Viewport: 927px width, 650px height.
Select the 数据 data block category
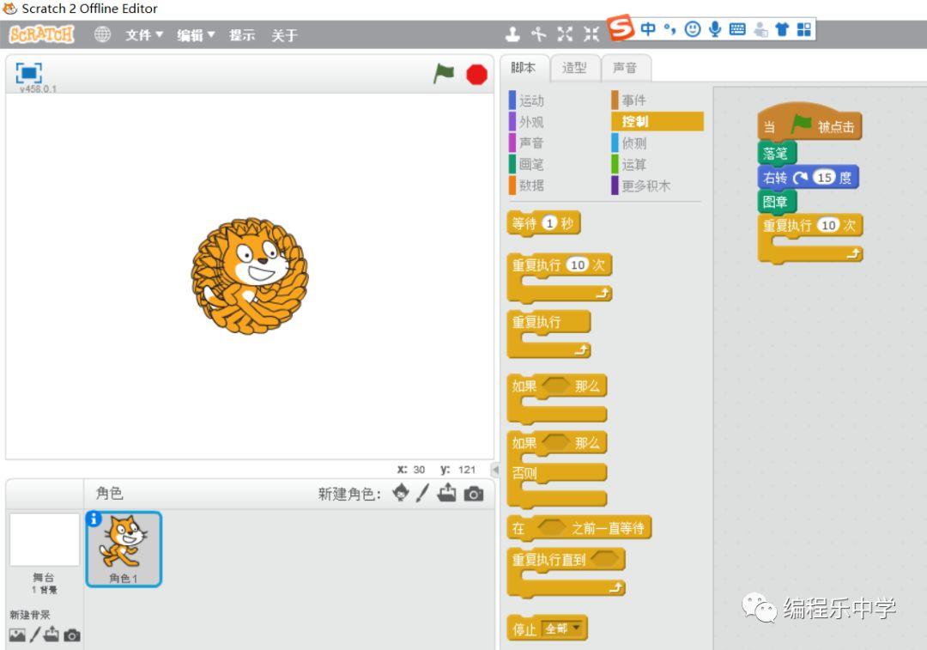coord(531,185)
